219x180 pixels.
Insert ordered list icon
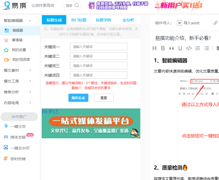click(x=198, y=48)
